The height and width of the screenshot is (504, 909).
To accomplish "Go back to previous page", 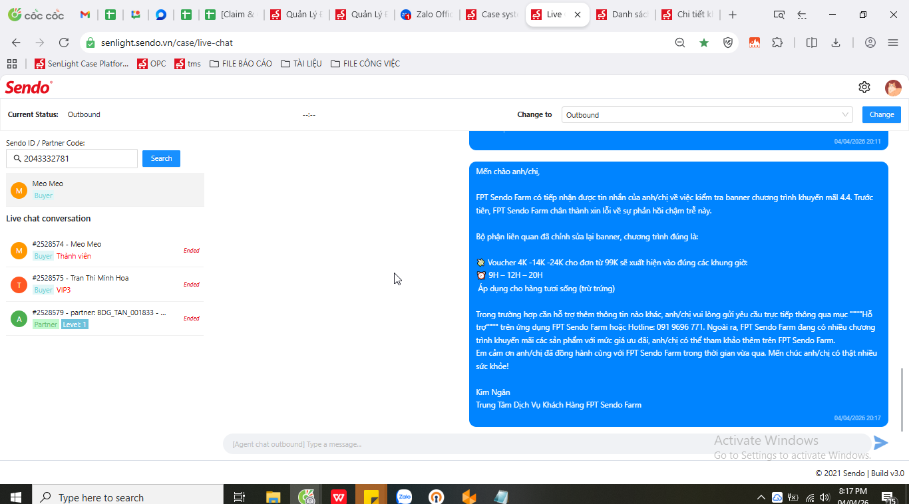I will tap(16, 43).
